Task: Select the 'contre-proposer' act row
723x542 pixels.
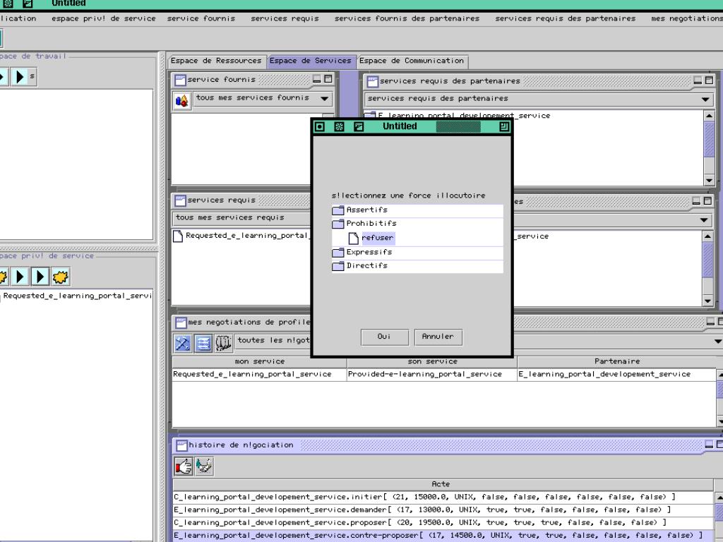Action: point(443,536)
